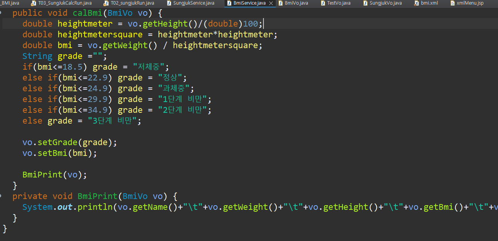Click the Java file icon on T03_SungJukCalcRun tab
This screenshot has width=498, height=241.
click(34, 3)
